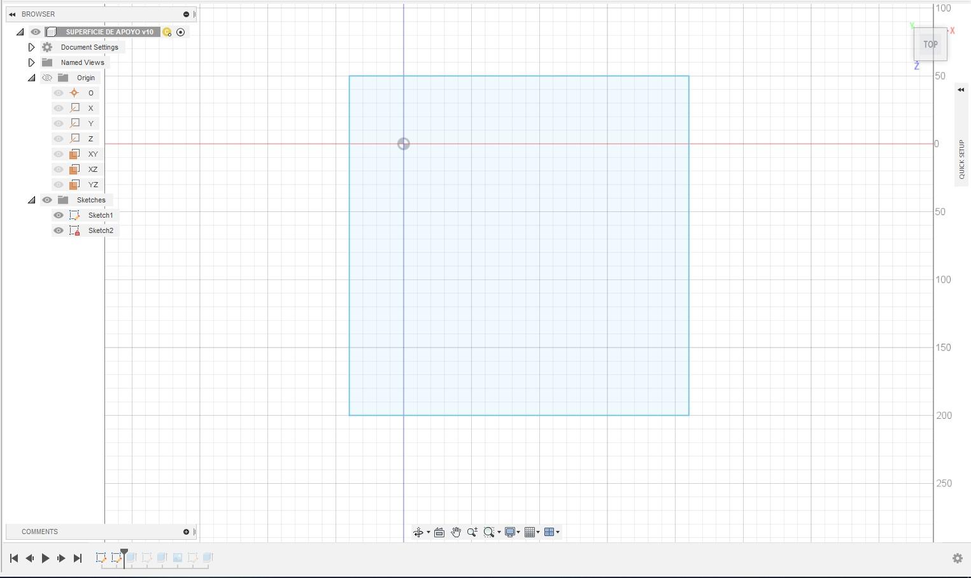The height and width of the screenshot is (578, 971).
Task: Collapse the Sketches folder
Action: (x=31, y=200)
